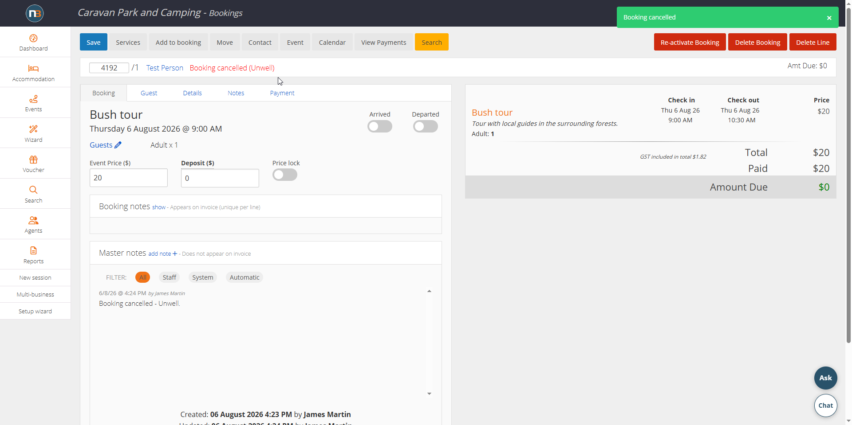Open the Dashboard sidebar icon
The width and height of the screenshot is (852, 425).
click(x=33, y=38)
